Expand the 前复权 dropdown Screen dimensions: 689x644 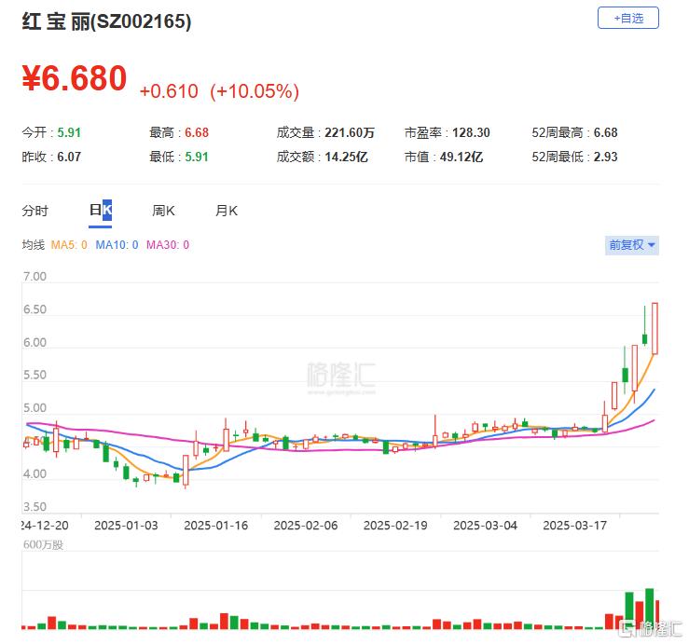632,245
